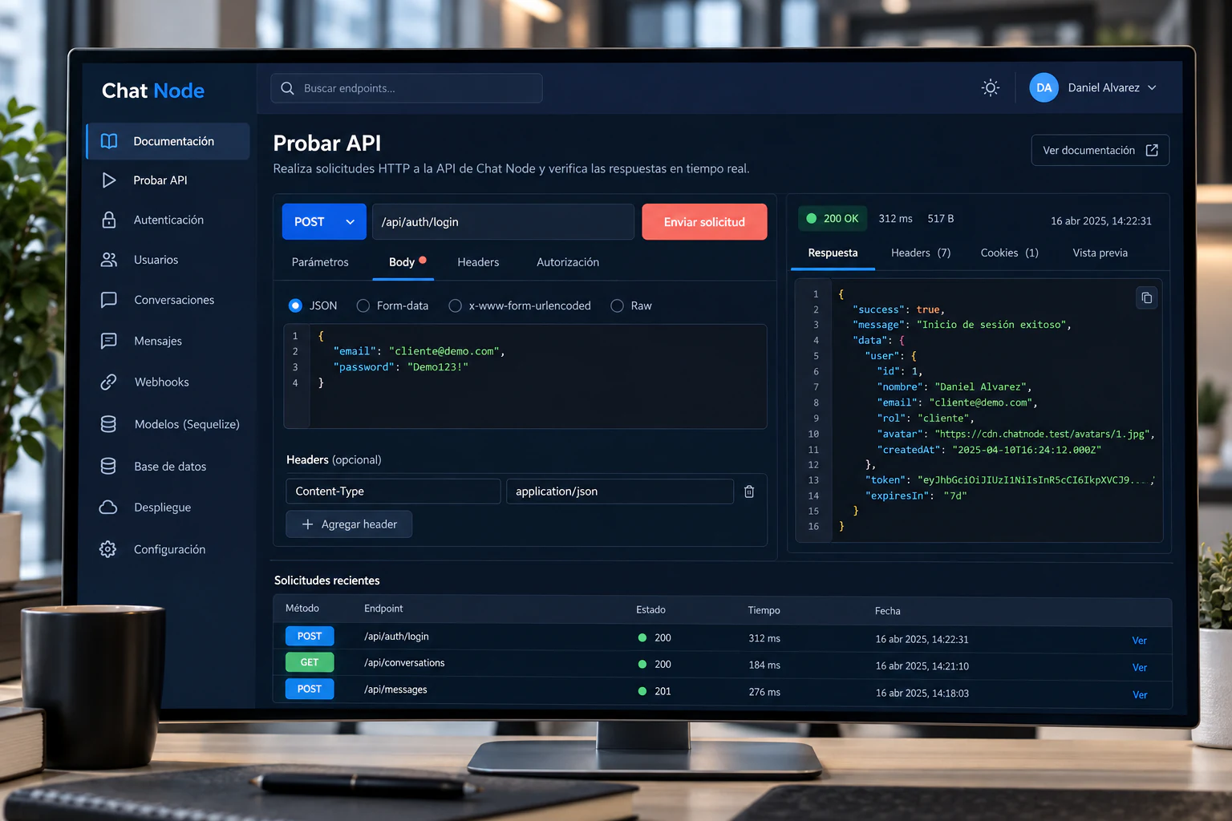Click the 517 B response size label
The image size is (1232, 821).
(941, 218)
